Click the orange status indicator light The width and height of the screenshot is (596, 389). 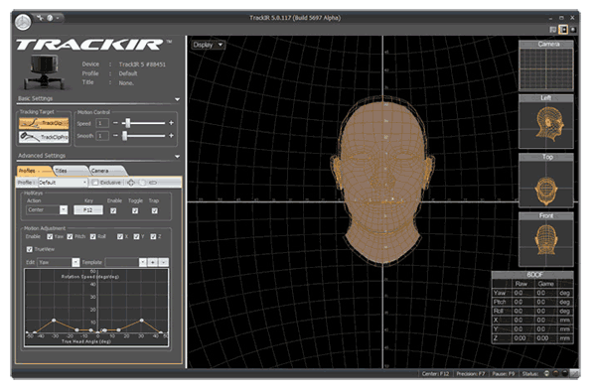coord(555,374)
